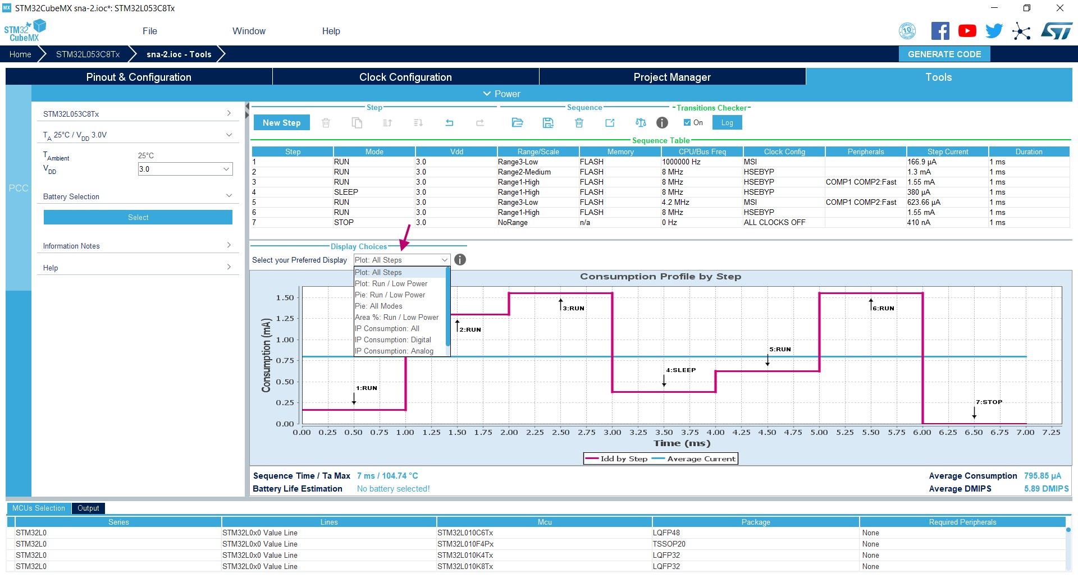Collapse the TA 25°C / VDD 3.0V section
The height and width of the screenshot is (578, 1078).
pos(138,135)
